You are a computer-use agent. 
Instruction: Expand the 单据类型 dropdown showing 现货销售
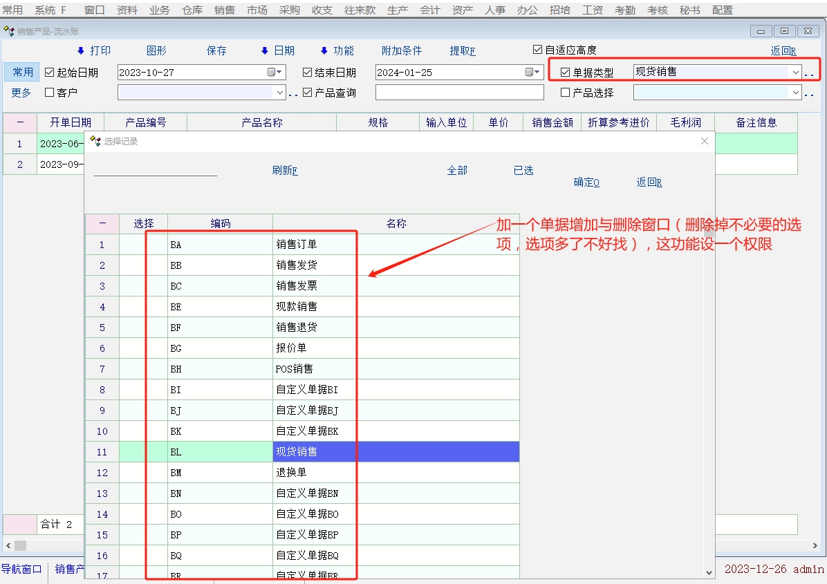coord(795,72)
